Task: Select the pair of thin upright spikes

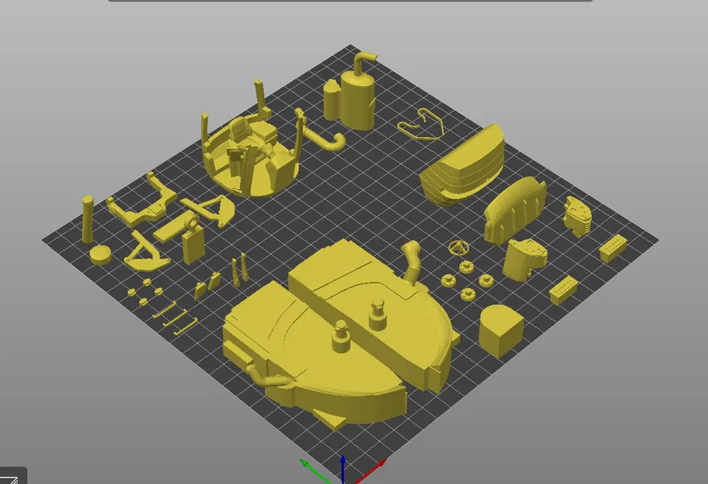Action: (239, 269)
